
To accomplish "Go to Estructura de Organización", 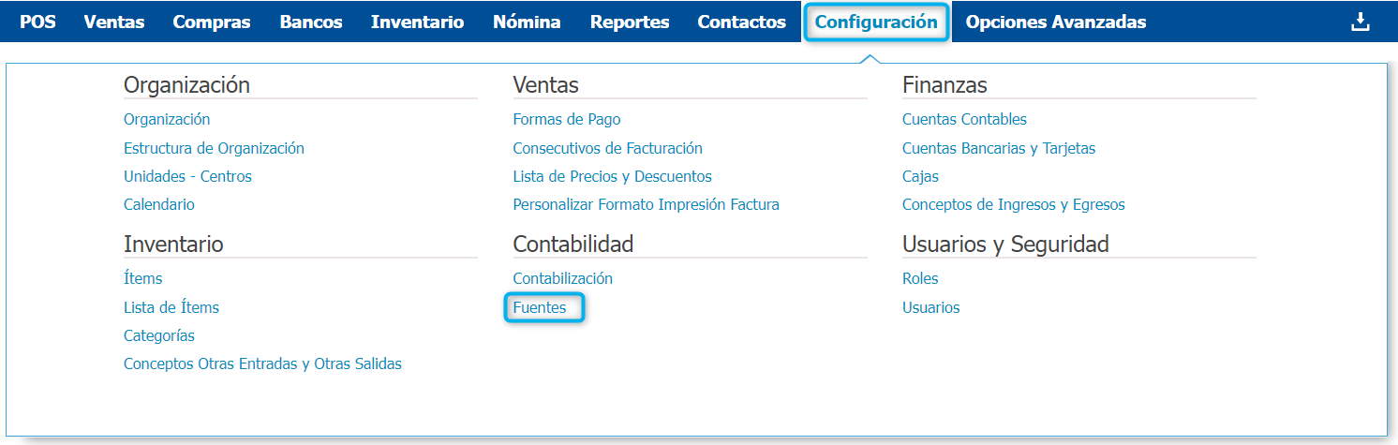I will tap(214, 148).
